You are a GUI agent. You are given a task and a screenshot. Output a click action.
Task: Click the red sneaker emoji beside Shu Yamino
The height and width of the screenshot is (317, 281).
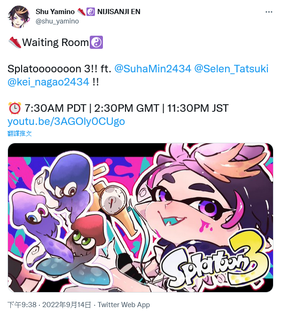coord(81,12)
